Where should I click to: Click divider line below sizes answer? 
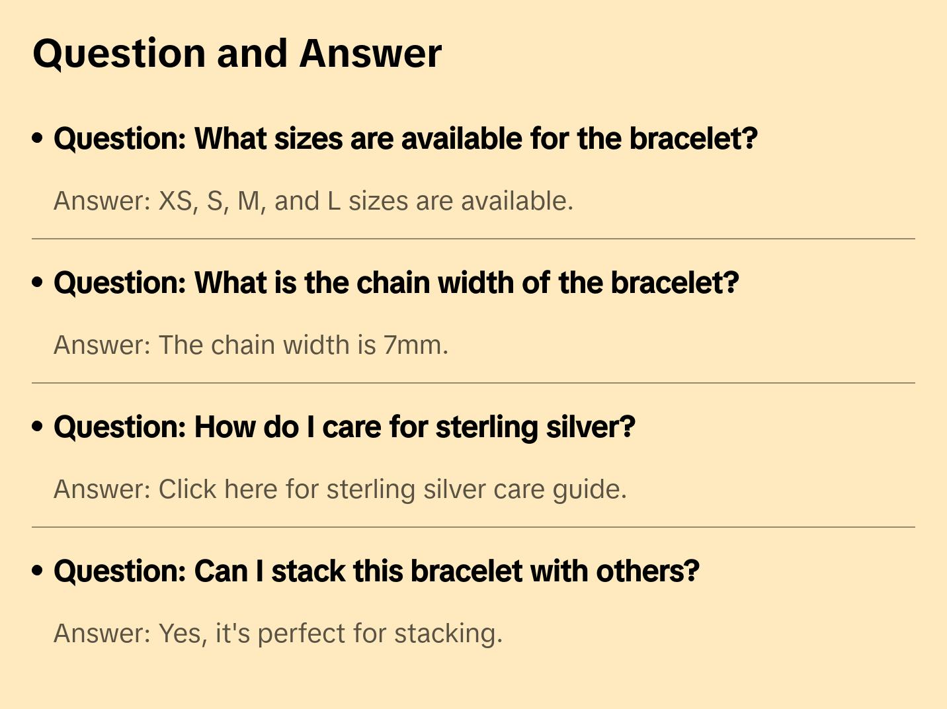click(473, 239)
